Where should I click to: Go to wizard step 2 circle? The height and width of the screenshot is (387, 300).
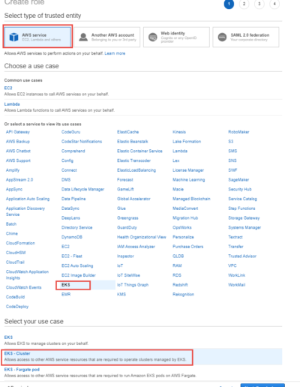click(x=244, y=4)
